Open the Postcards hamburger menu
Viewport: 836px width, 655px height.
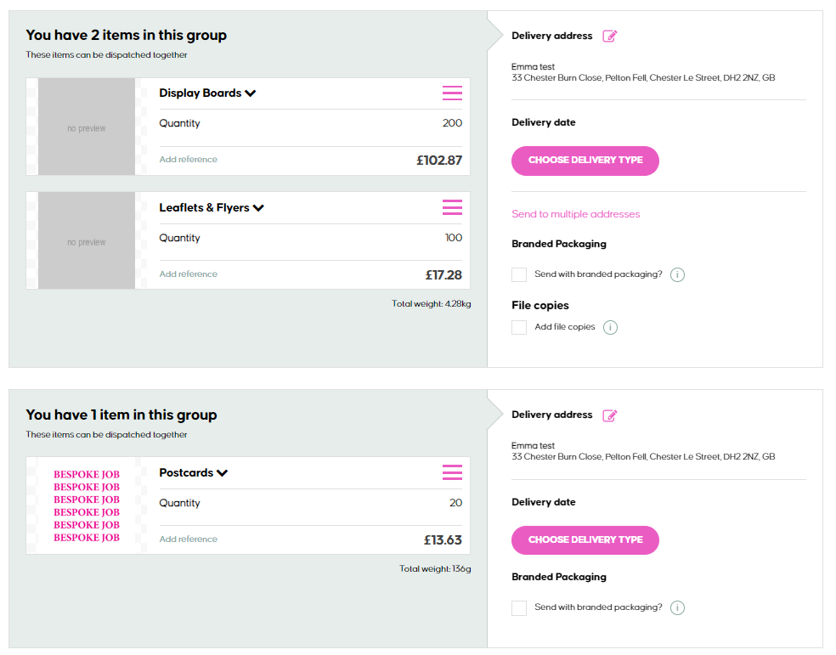[x=452, y=472]
